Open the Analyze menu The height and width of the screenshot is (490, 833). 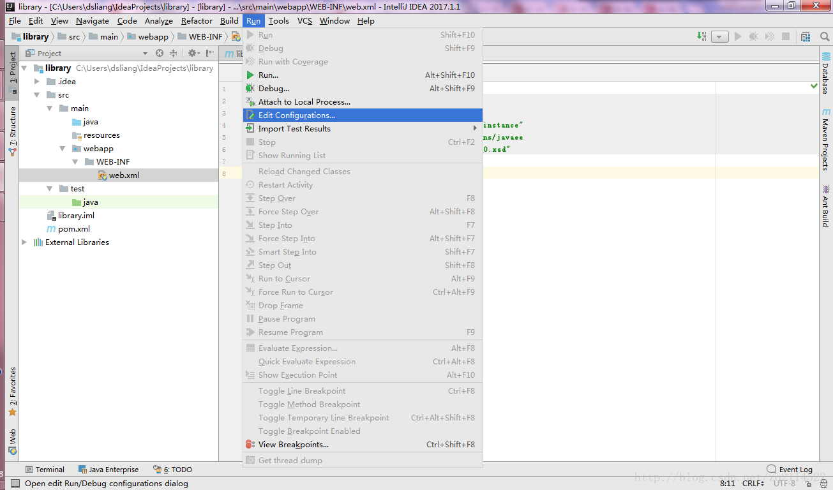point(159,20)
